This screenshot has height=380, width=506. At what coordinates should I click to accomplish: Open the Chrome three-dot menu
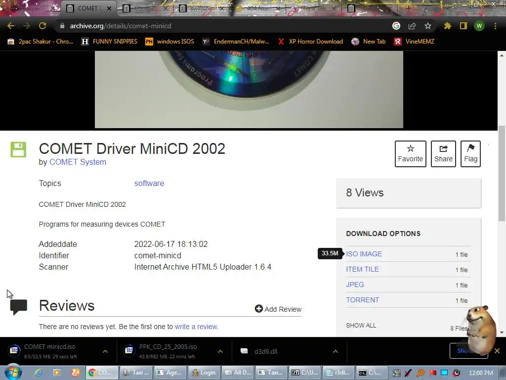495,26
